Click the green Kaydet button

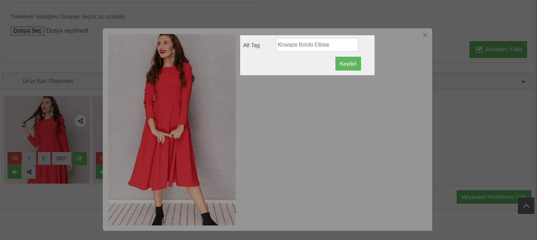point(348,64)
